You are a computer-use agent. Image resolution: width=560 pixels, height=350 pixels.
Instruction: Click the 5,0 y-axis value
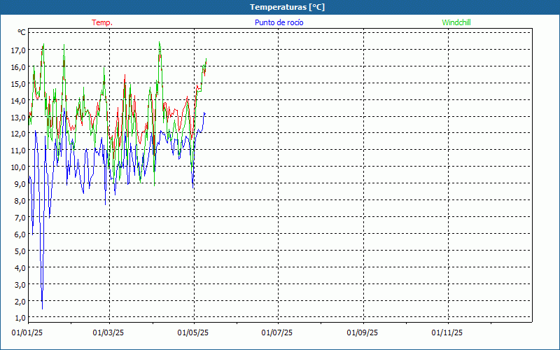20,251
